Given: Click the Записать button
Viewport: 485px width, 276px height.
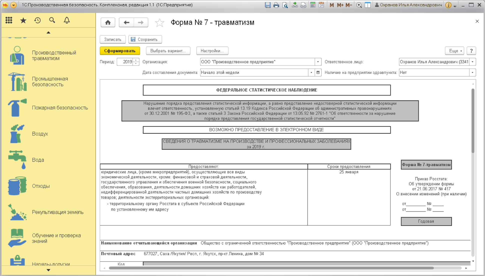Looking at the screenshot, I should [x=113, y=39].
